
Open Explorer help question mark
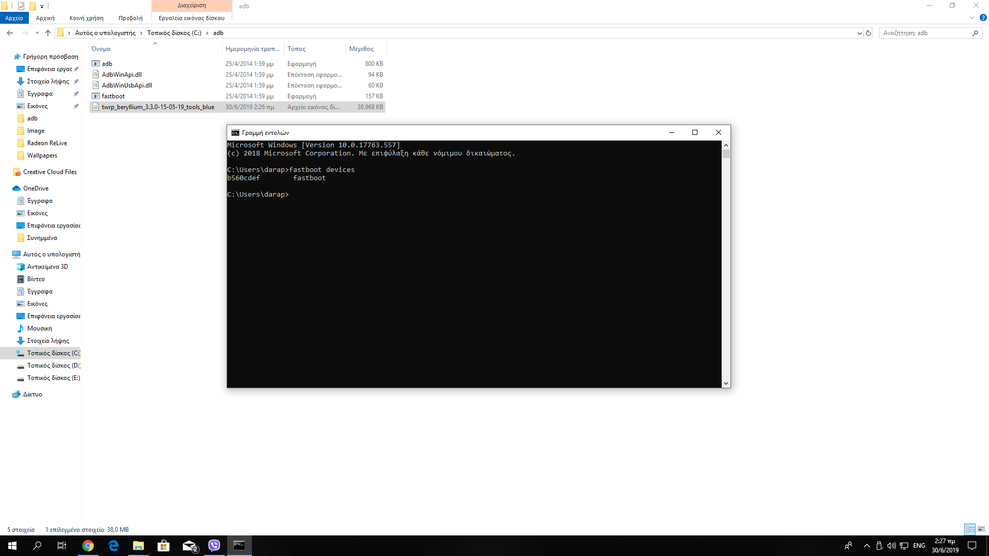pos(983,18)
